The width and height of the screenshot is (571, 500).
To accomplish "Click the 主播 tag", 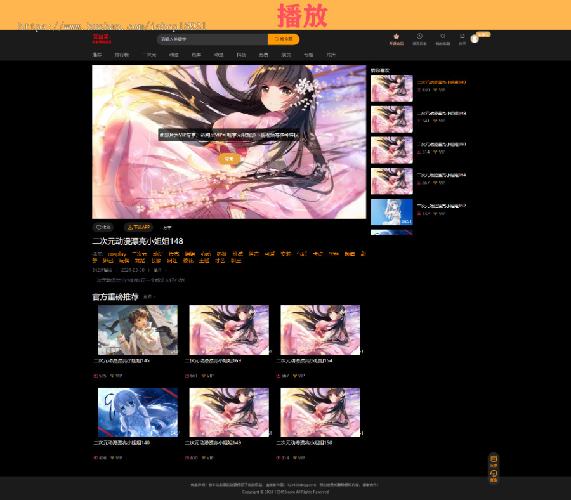I will coord(204,261).
